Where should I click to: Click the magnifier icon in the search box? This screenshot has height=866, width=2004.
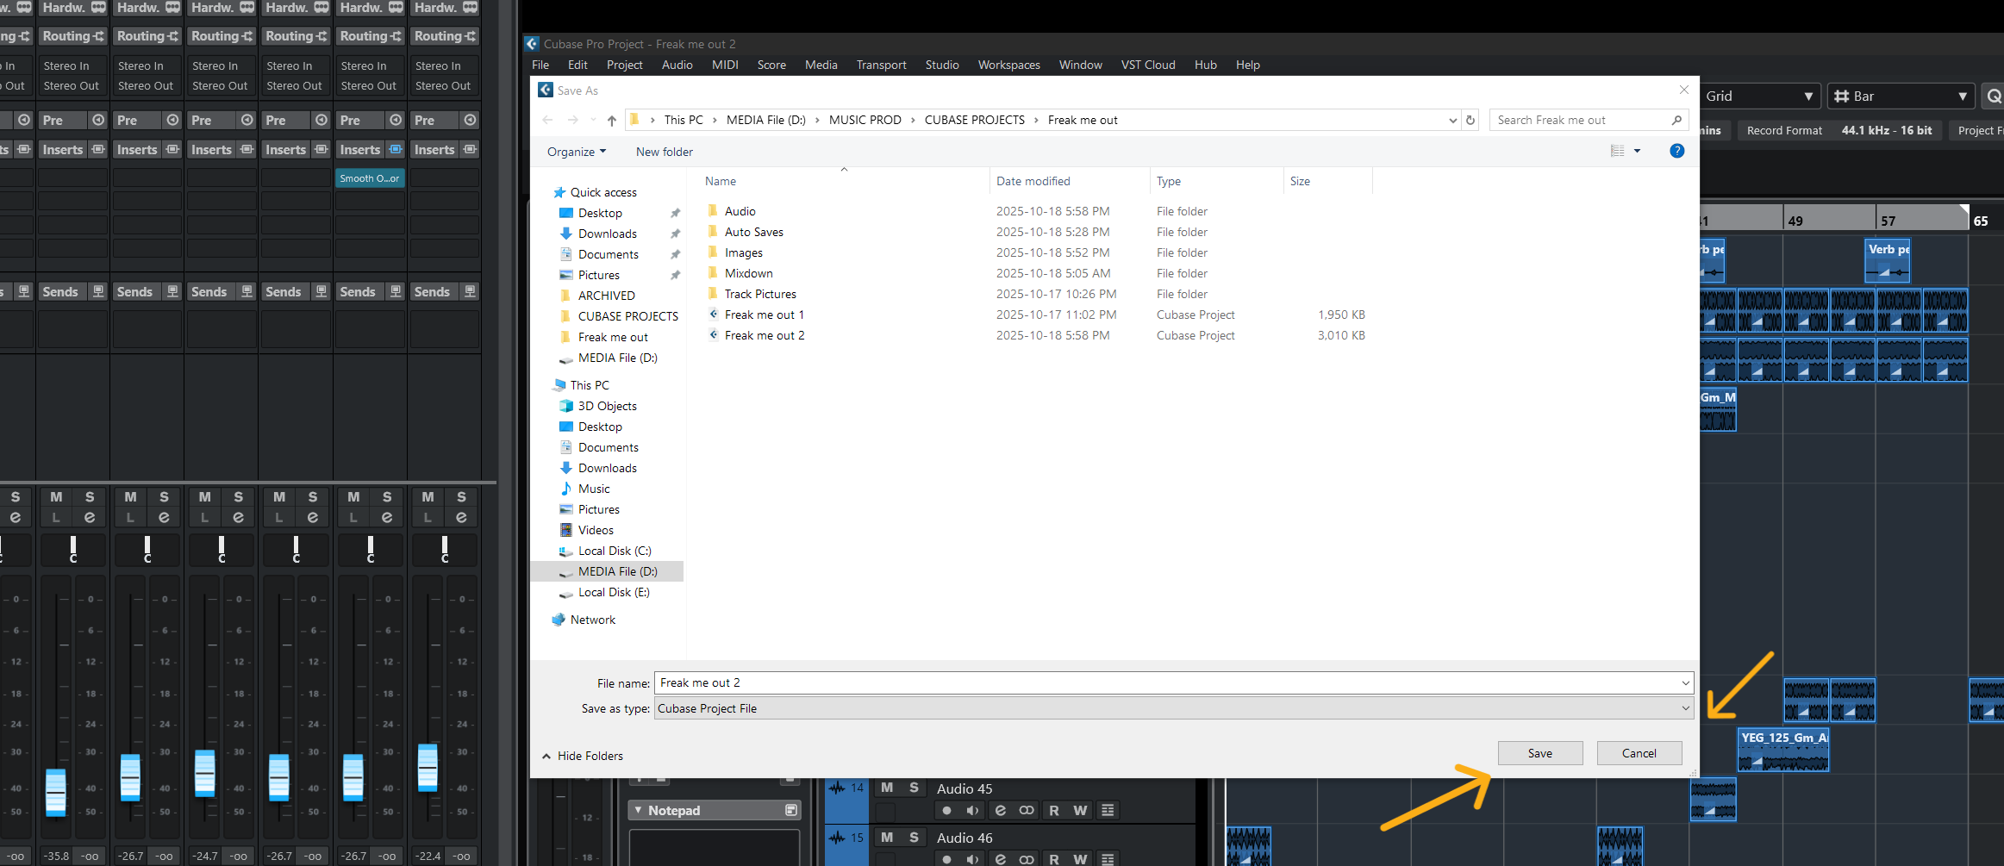click(1676, 120)
